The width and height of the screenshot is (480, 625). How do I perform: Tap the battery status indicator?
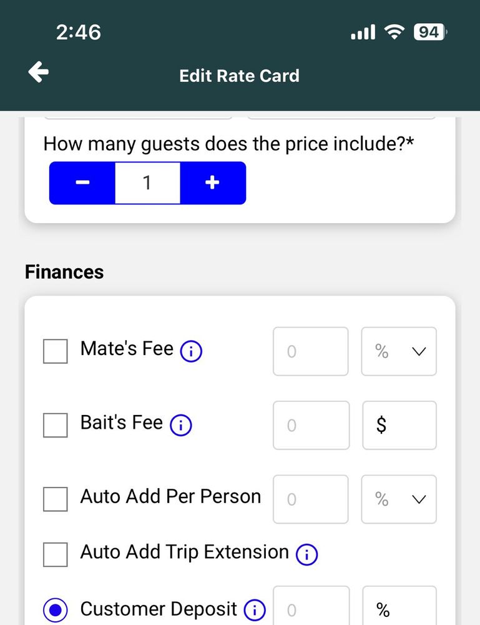tap(429, 32)
